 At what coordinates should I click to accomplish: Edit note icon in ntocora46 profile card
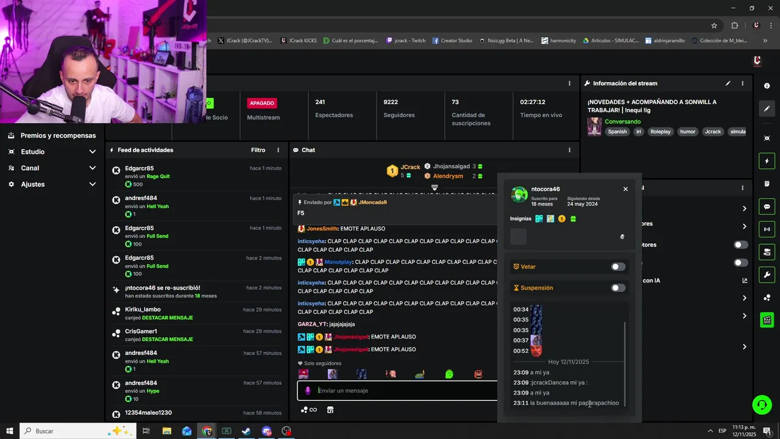pyautogui.click(x=622, y=237)
